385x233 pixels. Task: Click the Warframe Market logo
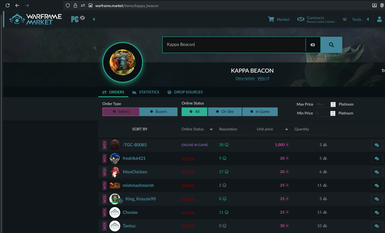coord(35,19)
